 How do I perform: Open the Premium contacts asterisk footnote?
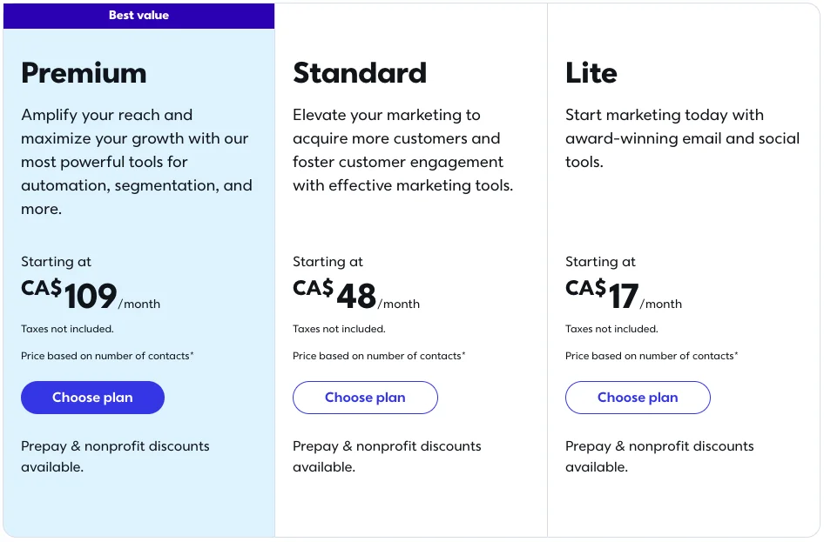[x=192, y=353]
